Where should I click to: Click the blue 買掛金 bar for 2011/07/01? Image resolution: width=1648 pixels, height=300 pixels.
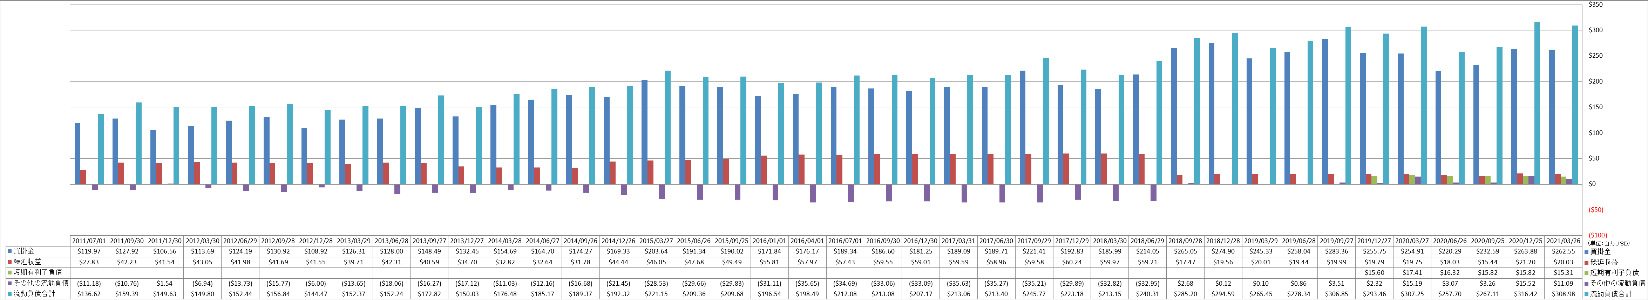[77, 153]
